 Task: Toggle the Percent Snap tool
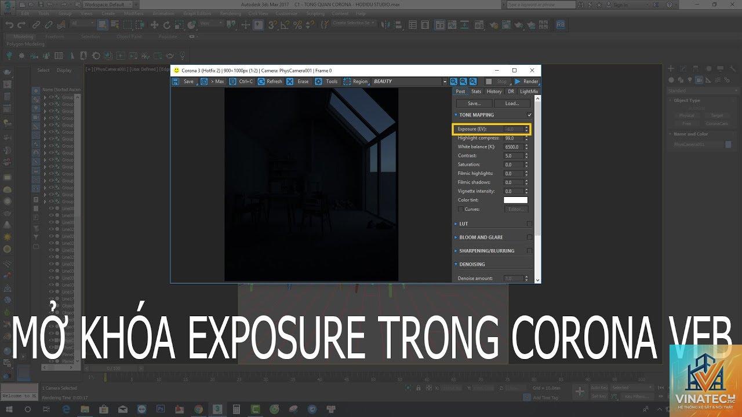pos(298,25)
